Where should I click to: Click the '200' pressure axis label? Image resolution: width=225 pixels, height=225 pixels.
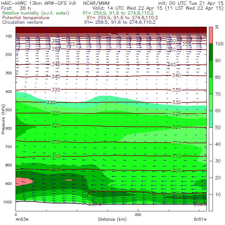9,54
